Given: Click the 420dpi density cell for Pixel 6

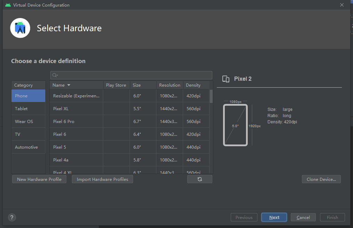Looking at the screenshot, I should coord(196,134).
